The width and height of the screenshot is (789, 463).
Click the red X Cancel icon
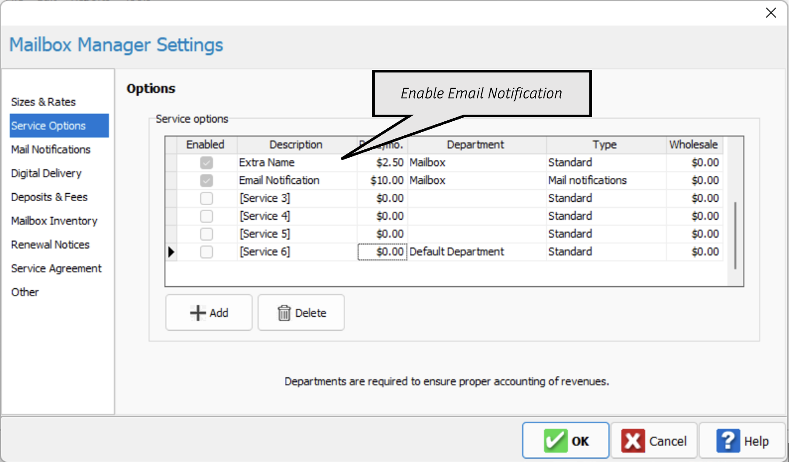coord(633,441)
